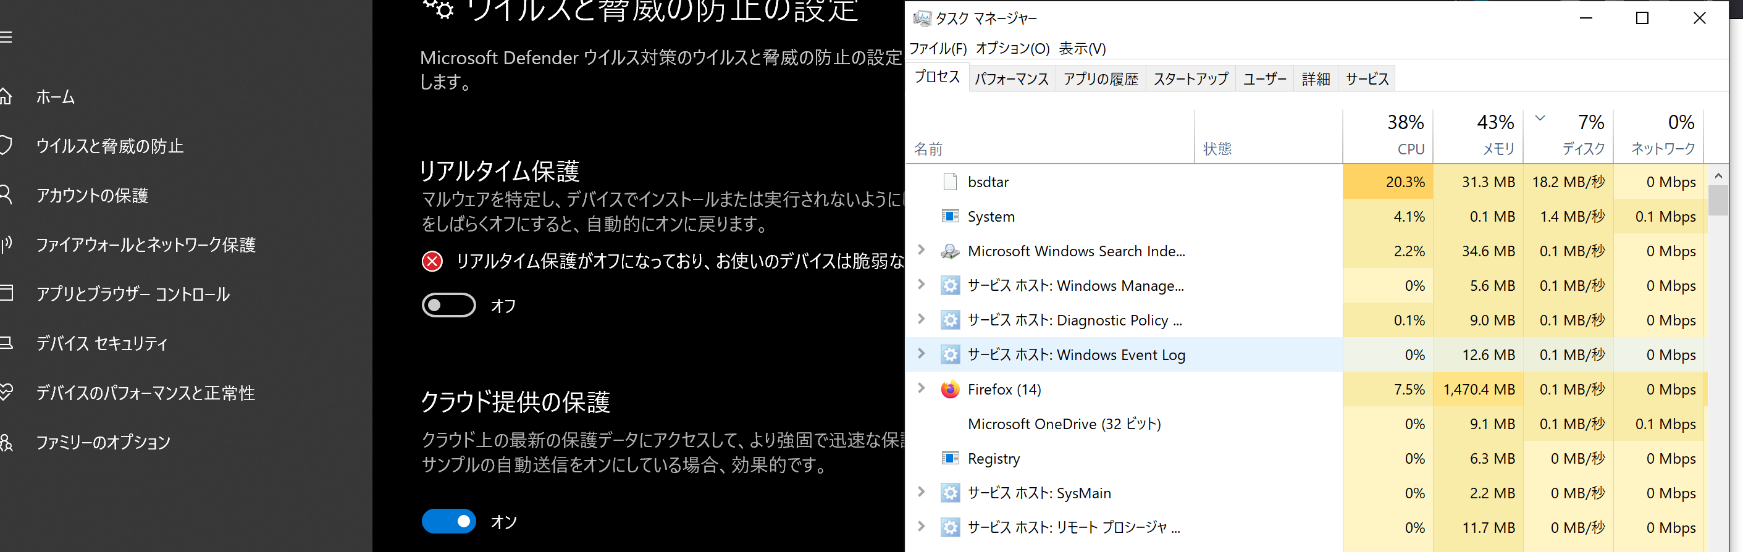Switch to the サービス tab

[1367, 79]
